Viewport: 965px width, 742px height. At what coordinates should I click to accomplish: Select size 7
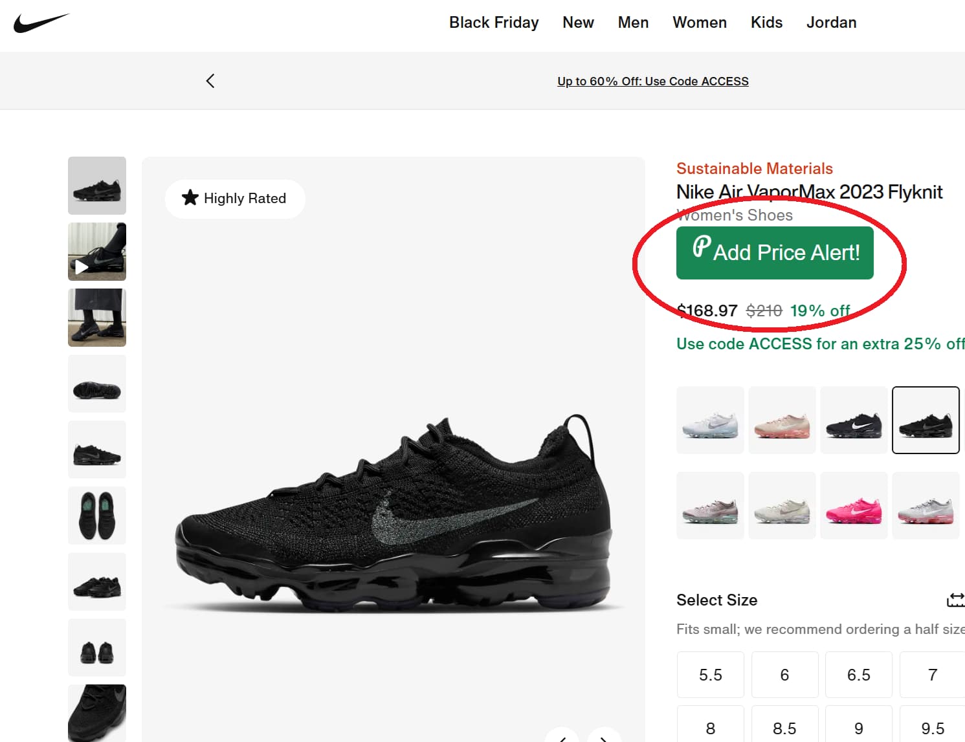932,674
